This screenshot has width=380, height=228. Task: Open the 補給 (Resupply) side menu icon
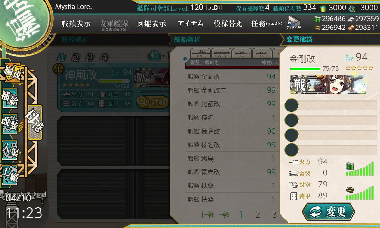click(x=10, y=98)
